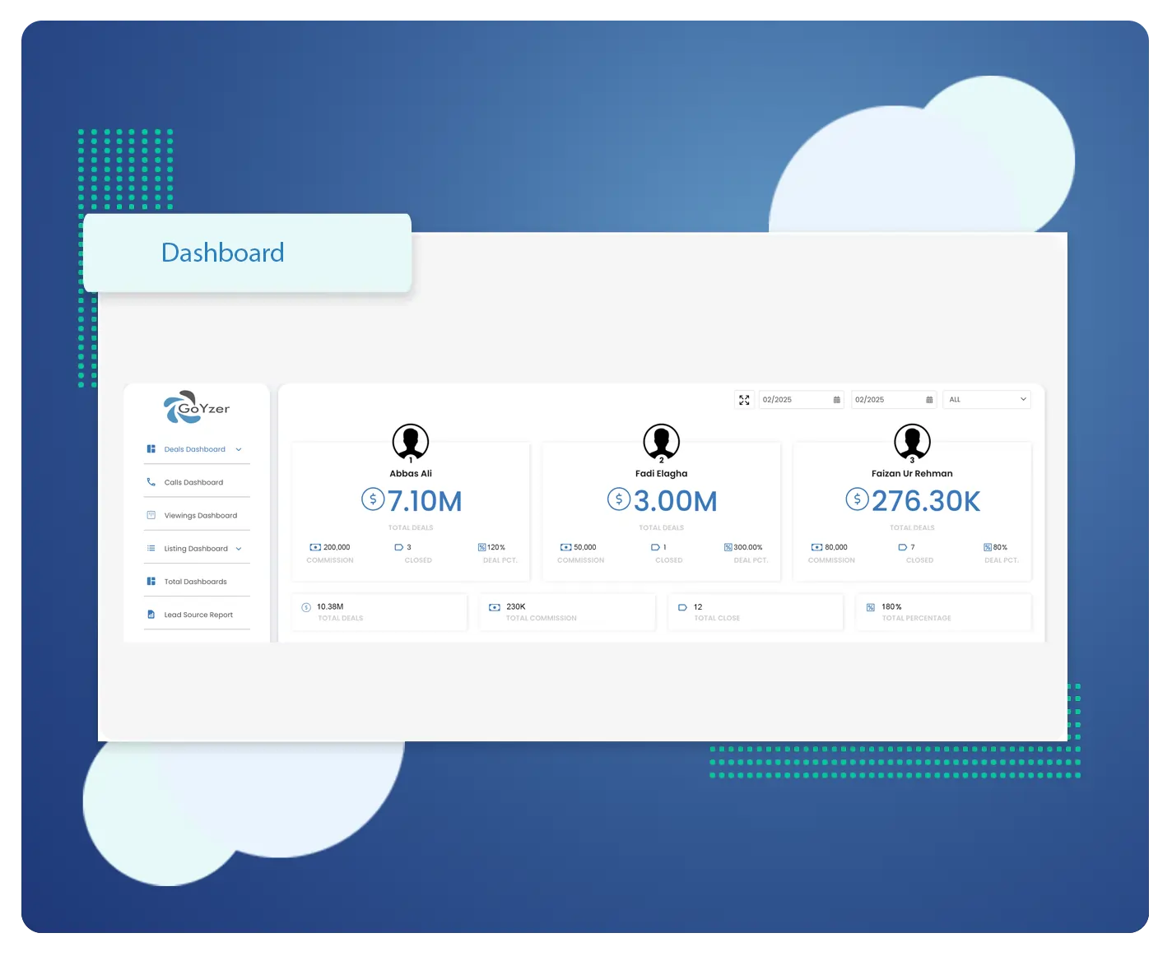
Task: Click the GoYzer logo
Action: point(197,407)
